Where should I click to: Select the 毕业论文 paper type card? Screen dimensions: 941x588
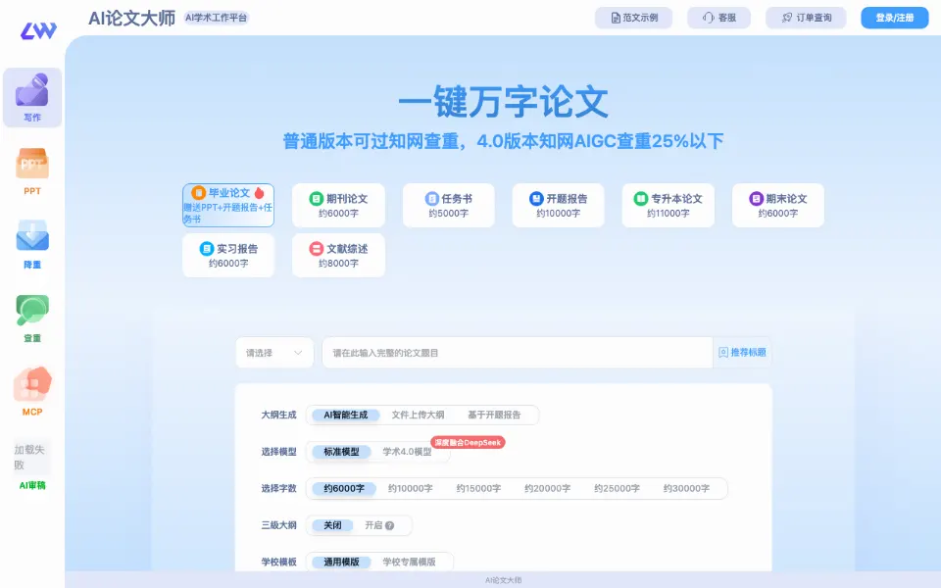pos(228,205)
